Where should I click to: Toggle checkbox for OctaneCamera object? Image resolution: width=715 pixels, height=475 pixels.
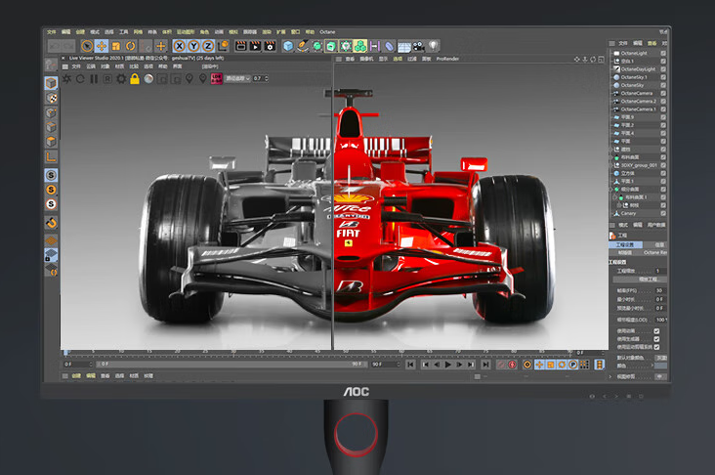click(663, 93)
